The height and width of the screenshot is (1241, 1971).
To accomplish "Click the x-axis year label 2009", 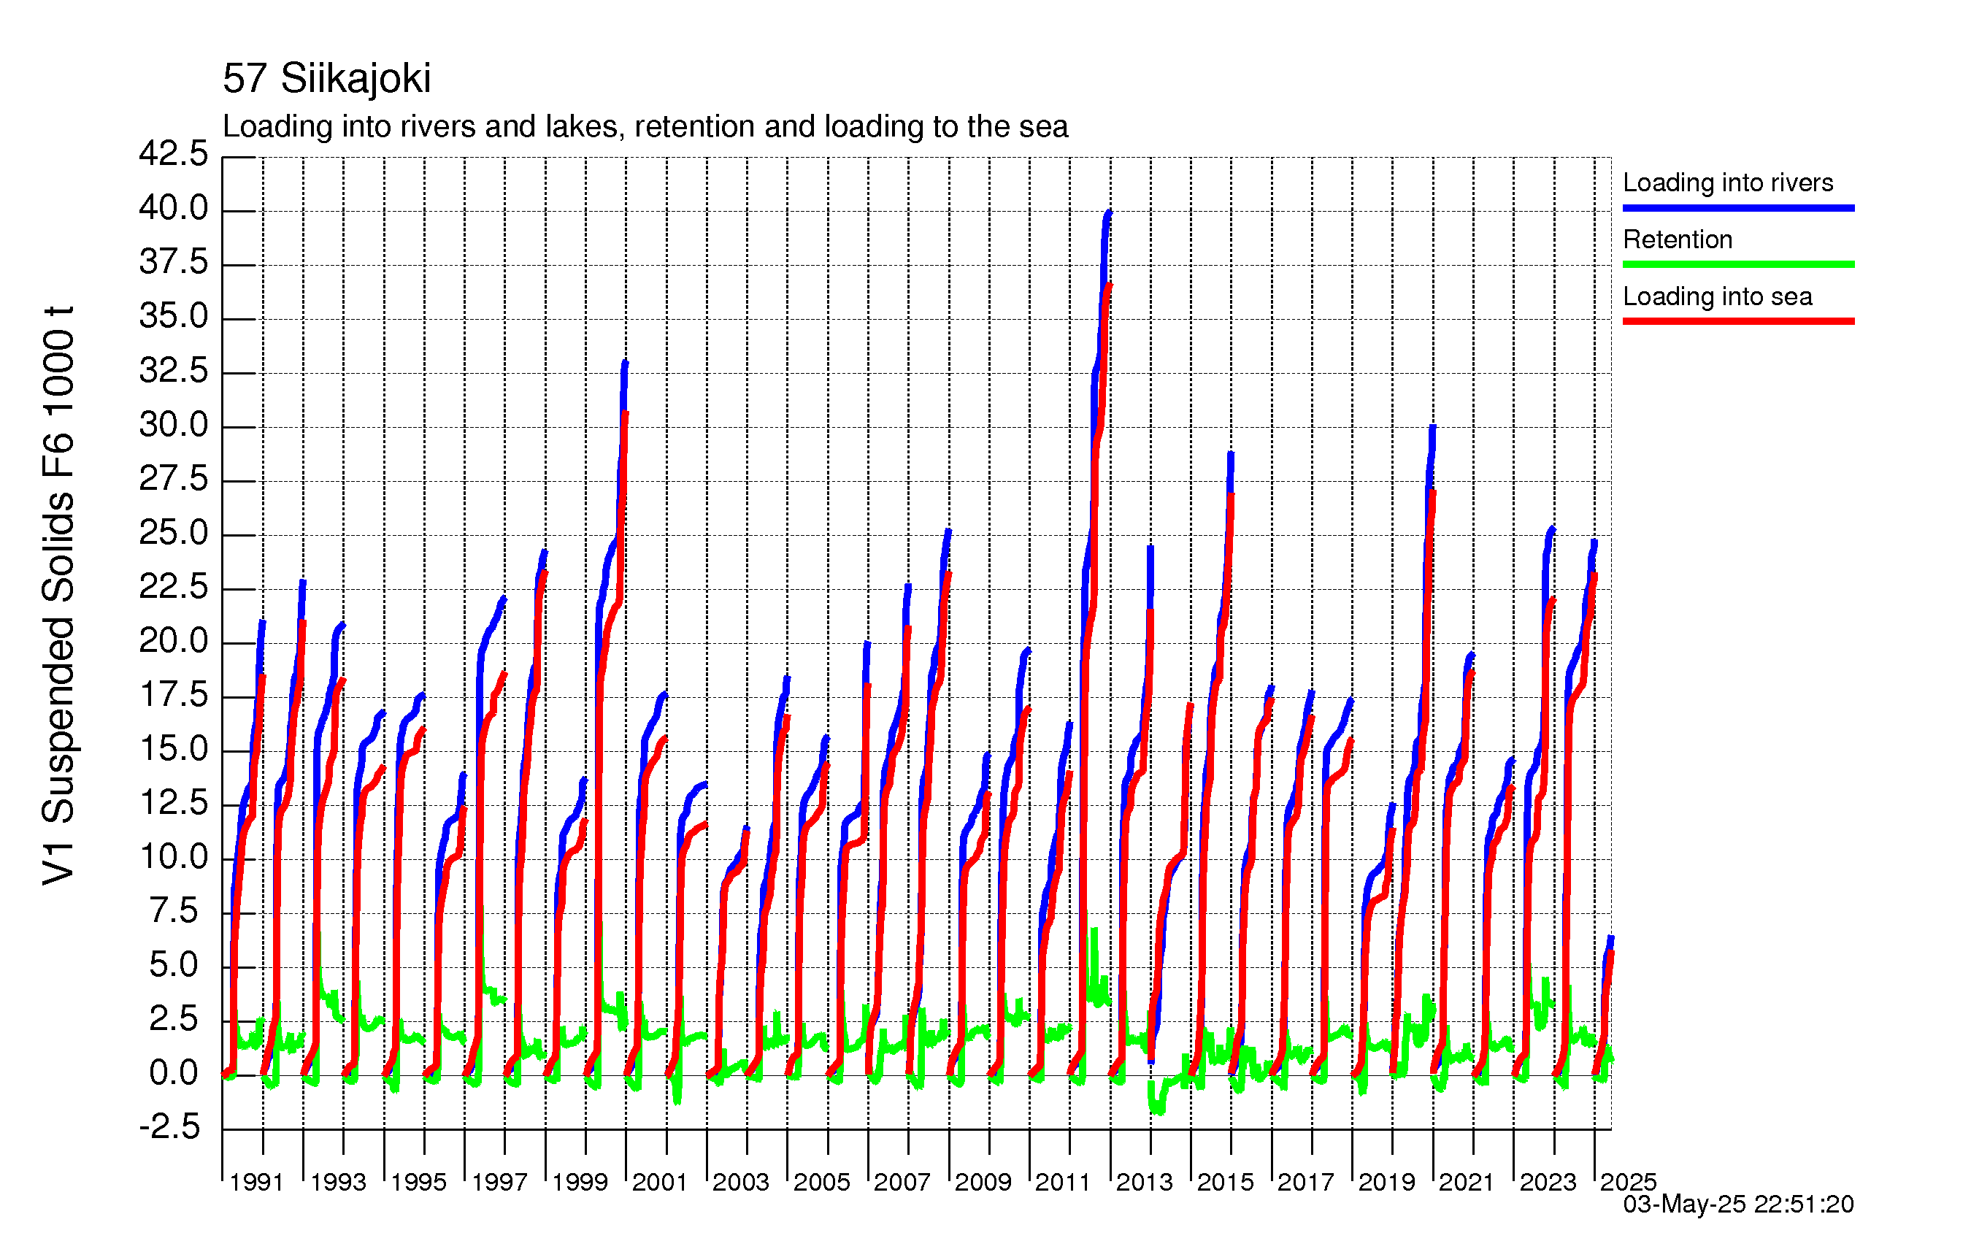I will tap(983, 1183).
